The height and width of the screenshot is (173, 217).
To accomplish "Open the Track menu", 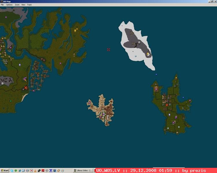I will [29, 5].
